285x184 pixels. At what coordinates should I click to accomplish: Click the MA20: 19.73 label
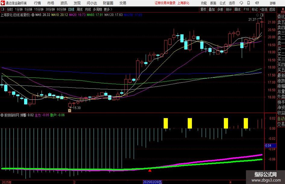77,15
